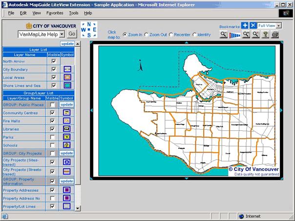Click the zoom-in magnifier plus icon
Viewport: 295px width, 221px height.
coord(246,35)
